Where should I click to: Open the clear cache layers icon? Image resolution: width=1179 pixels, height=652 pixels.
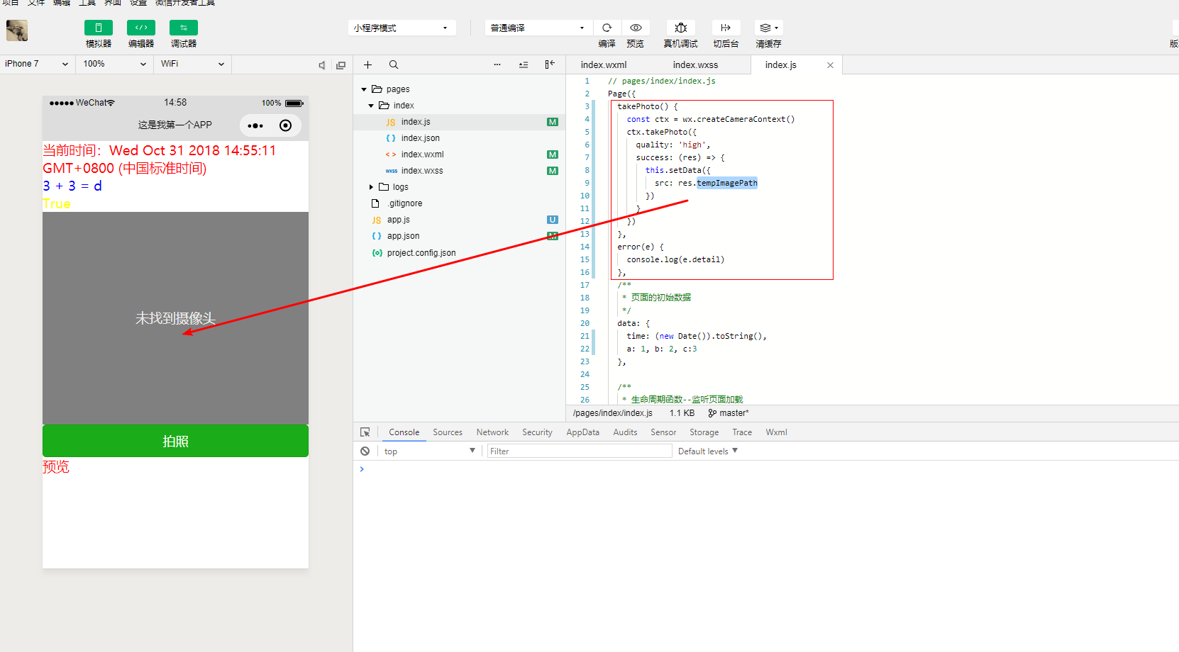(768, 28)
